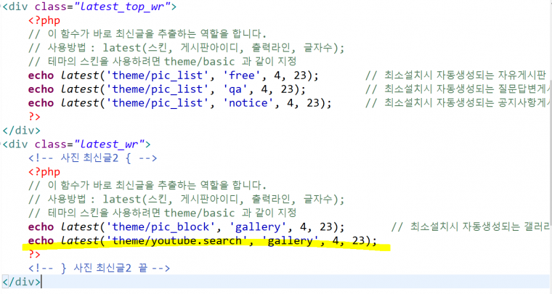
Task: Click the ?> tag below the youtube.search line
Action: click(x=35, y=254)
